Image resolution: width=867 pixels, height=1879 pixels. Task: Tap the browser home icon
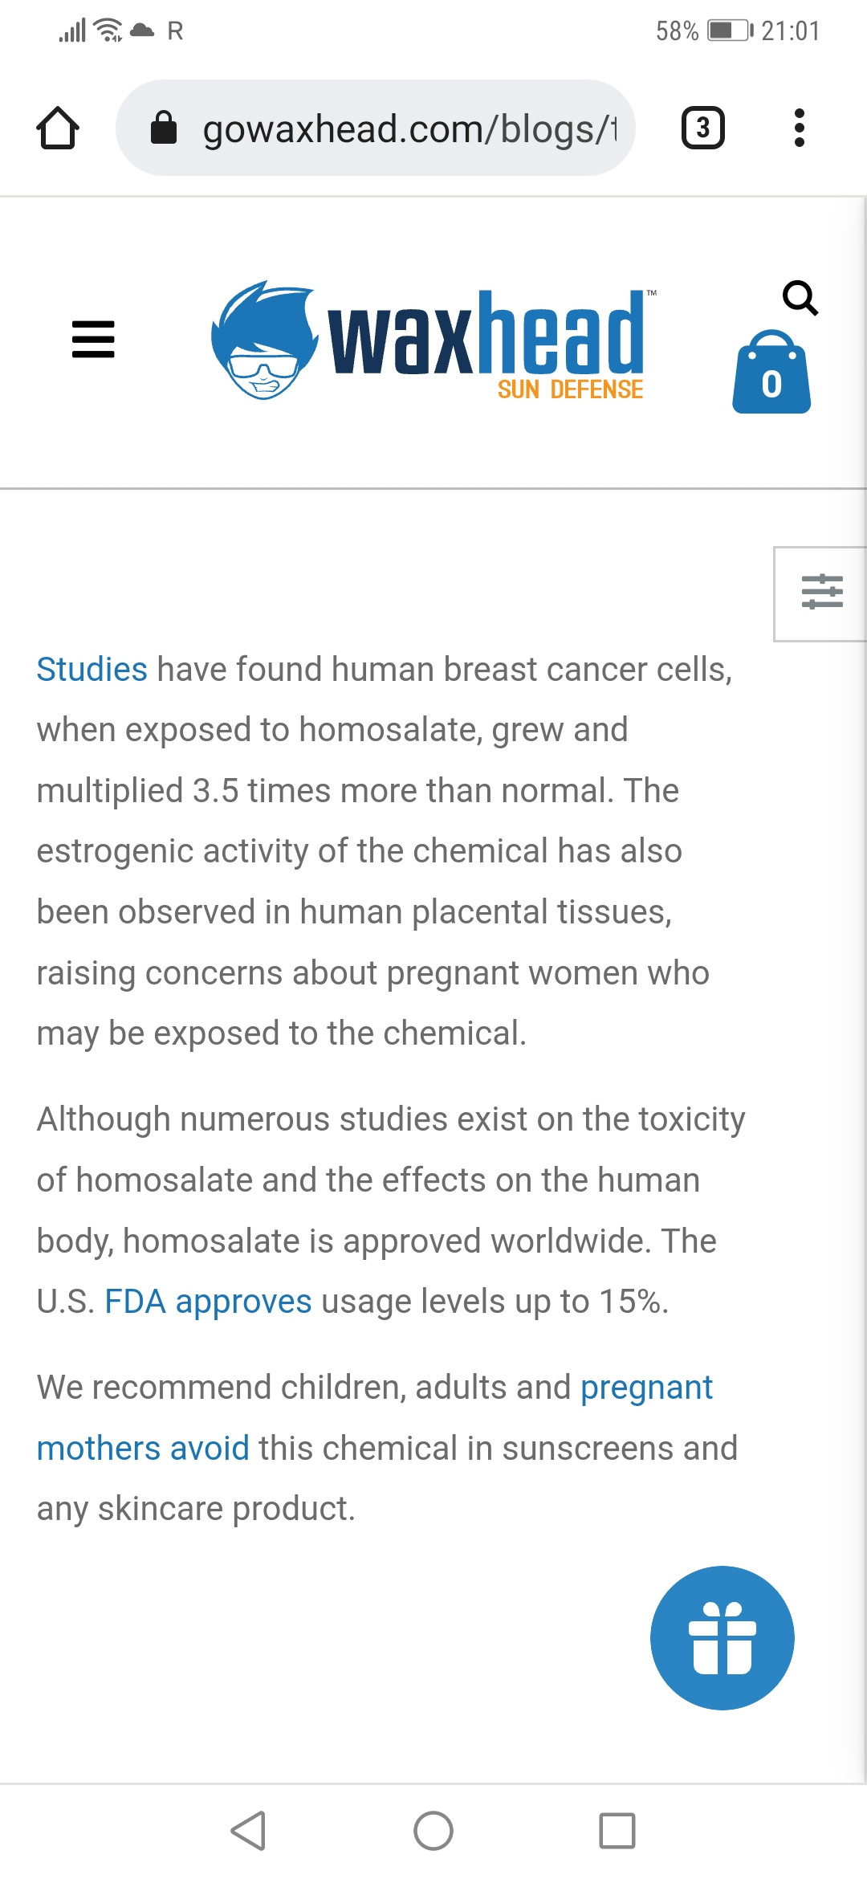tap(58, 128)
